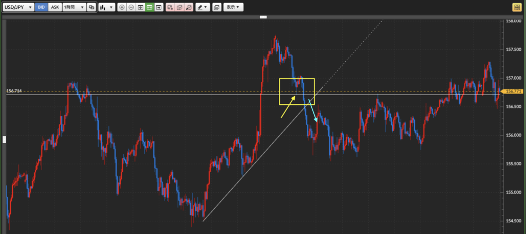Toggle the green horizontal auto-scale button
This screenshot has width=526, height=234.
click(x=149, y=7)
